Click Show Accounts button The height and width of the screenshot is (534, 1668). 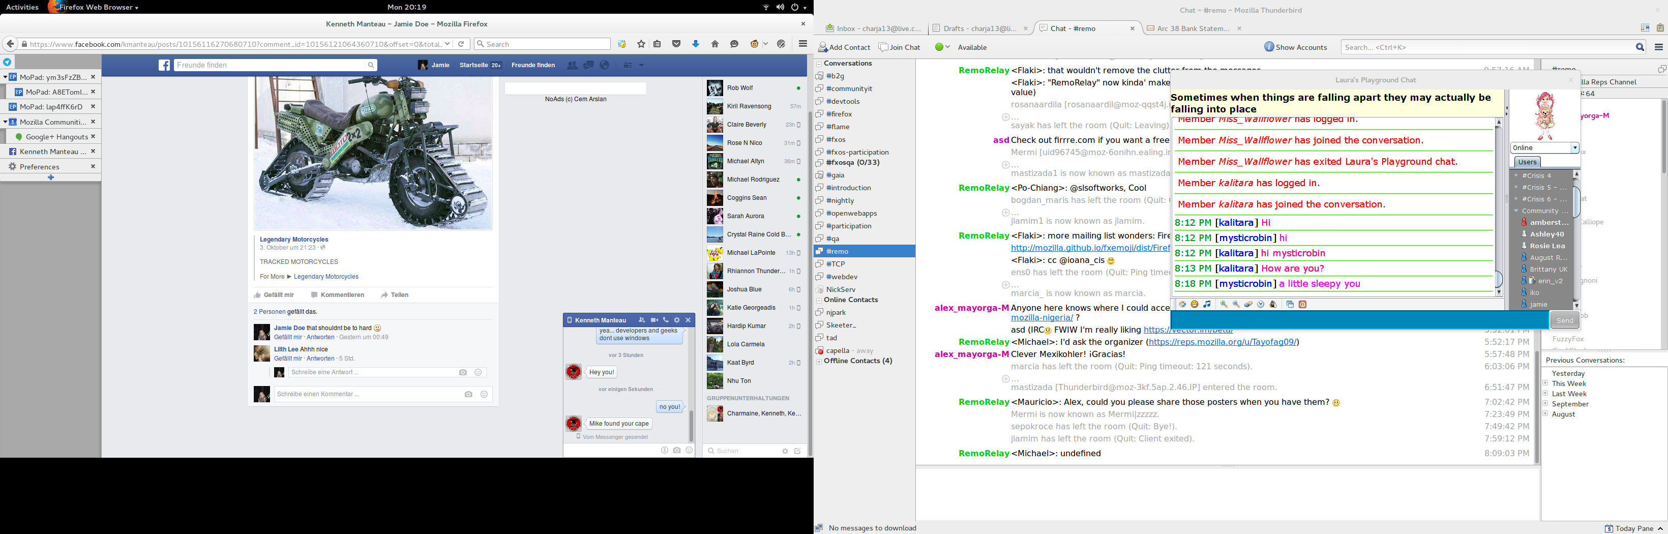click(x=1296, y=47)
